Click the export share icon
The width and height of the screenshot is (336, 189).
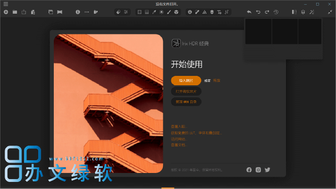[24, 12]
